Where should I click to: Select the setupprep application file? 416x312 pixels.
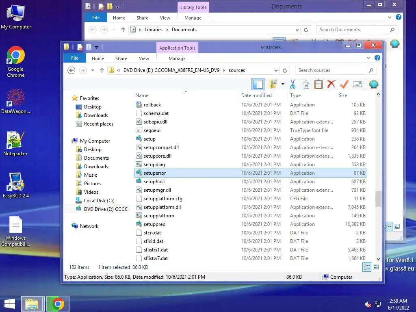coord(250,224)
